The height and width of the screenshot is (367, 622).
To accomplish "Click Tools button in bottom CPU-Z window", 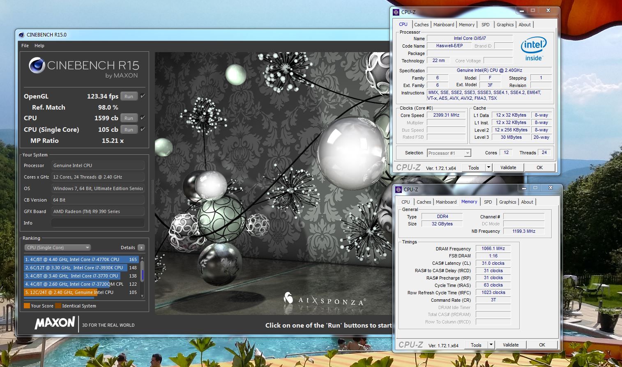I will click(476, 345).
